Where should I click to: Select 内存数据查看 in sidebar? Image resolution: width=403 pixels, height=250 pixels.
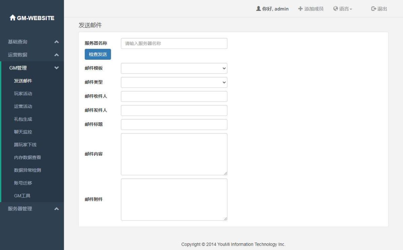click(28, 158)
